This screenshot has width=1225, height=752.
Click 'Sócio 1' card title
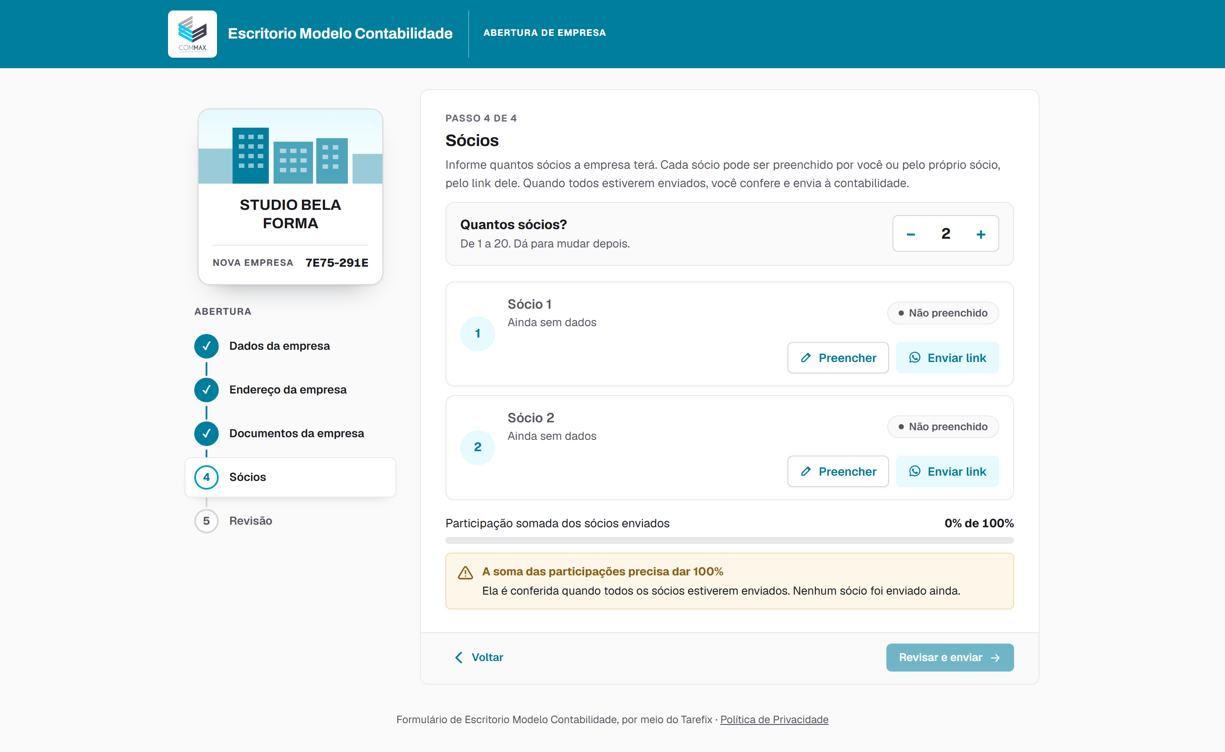(x=529, y=304)
